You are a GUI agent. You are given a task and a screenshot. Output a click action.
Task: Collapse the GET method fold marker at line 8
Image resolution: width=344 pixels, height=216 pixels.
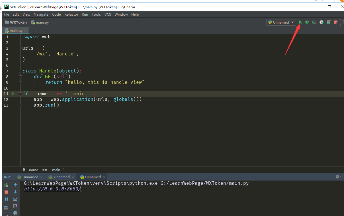20,77
